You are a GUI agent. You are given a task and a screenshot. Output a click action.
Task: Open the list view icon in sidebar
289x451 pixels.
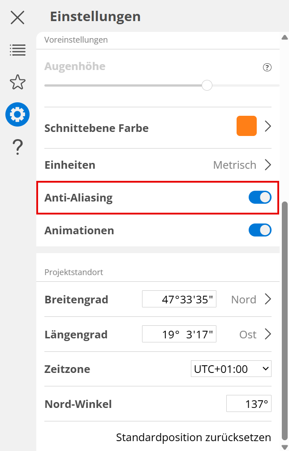tap(17, 50)
